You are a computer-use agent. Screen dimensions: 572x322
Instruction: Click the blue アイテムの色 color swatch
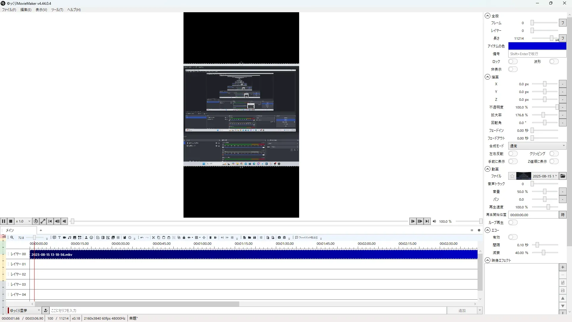[x=537, y=46]
